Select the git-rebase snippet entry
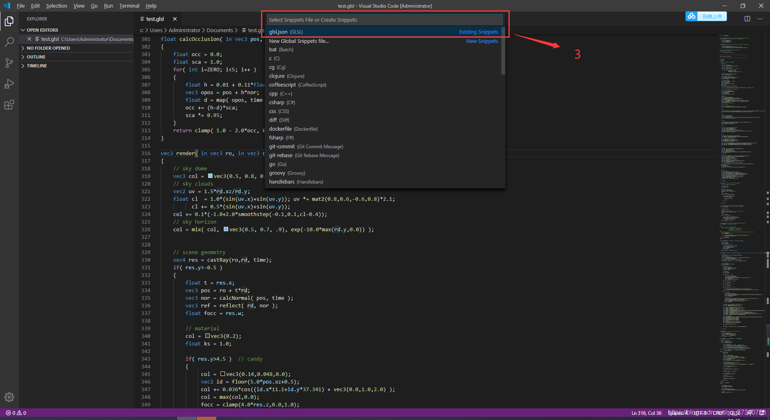Screen dimensions: 770x420 point(383,155)
